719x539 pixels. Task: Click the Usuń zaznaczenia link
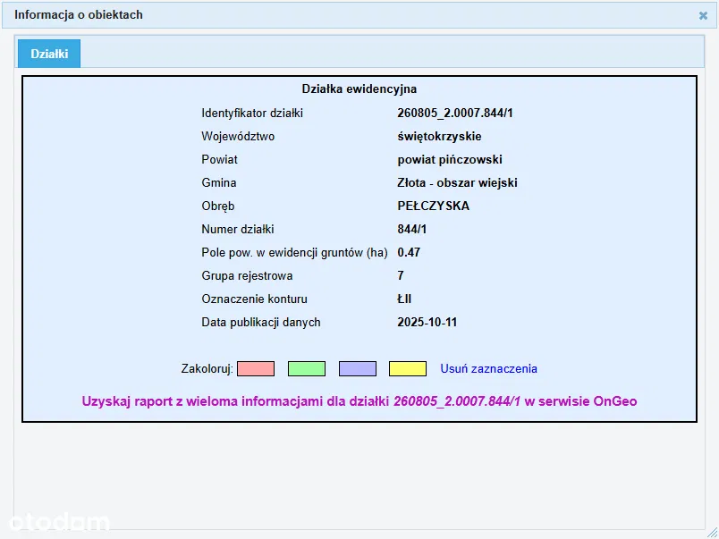click(x=488, y=368)
